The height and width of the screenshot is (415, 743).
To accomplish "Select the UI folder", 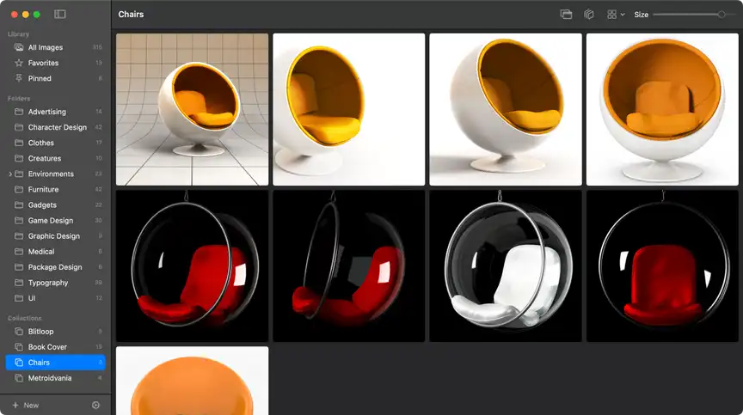I will tap(55, 298).
